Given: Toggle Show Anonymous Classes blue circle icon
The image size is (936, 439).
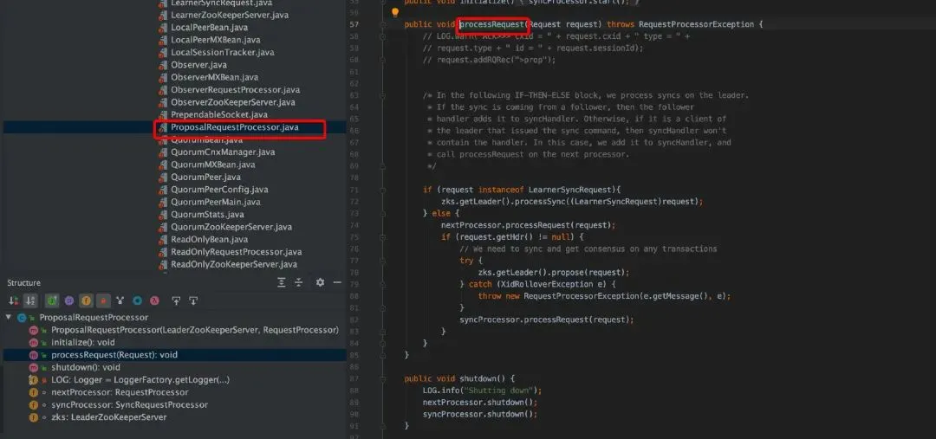Looking at the screenshot, I should tap(137, 300).
